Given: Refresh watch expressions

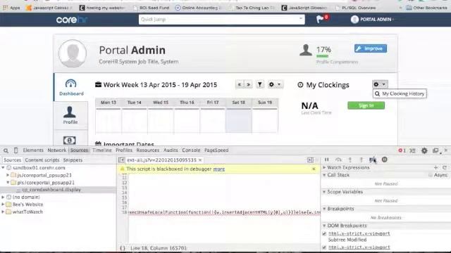Looking at the screenshot, I should (445, 167).
